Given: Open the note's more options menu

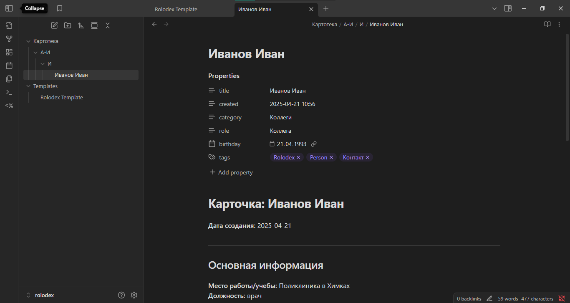Looking at the screenshot, I should [x=559, y=24].
